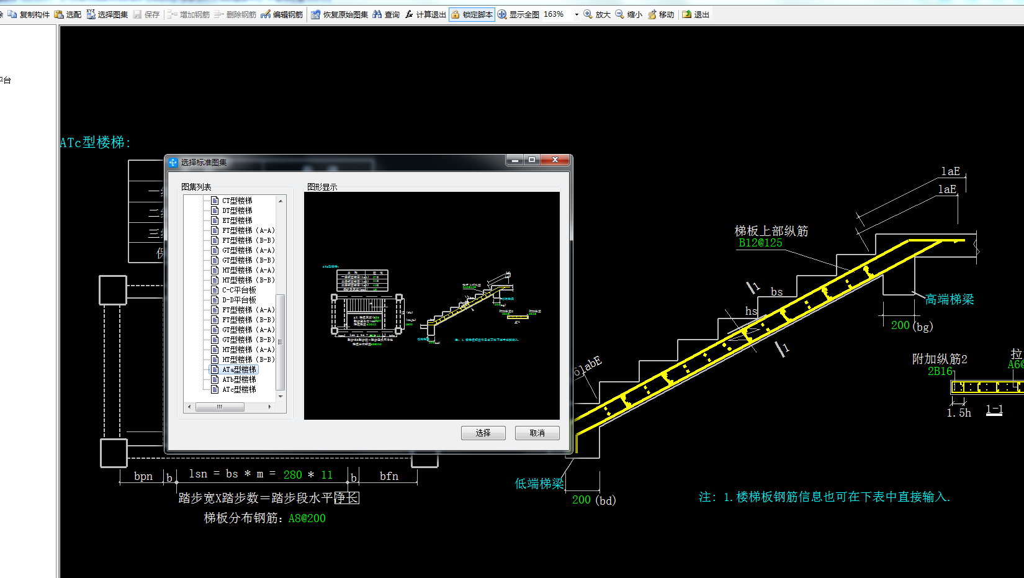
Task: Click the atlas list scroll-up arrow
Action: tap(281, 201)
